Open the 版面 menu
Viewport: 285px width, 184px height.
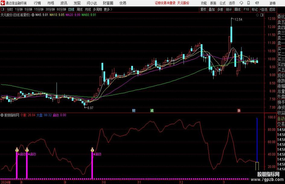click(213, 3)
